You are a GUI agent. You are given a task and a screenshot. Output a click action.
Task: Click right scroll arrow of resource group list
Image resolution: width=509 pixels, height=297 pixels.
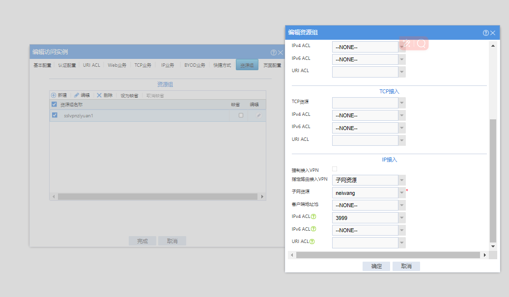pyautogui.click(x=262, y=197)
